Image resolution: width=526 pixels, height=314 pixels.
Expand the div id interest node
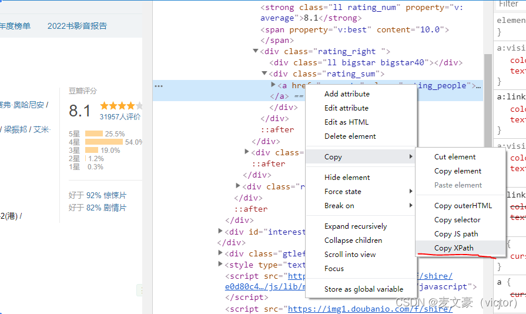[220, 231]
